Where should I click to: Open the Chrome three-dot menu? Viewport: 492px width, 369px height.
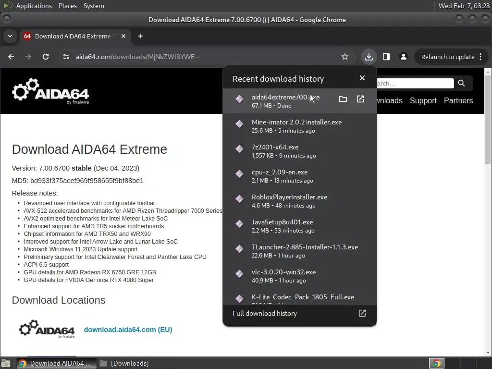[480, 57]
